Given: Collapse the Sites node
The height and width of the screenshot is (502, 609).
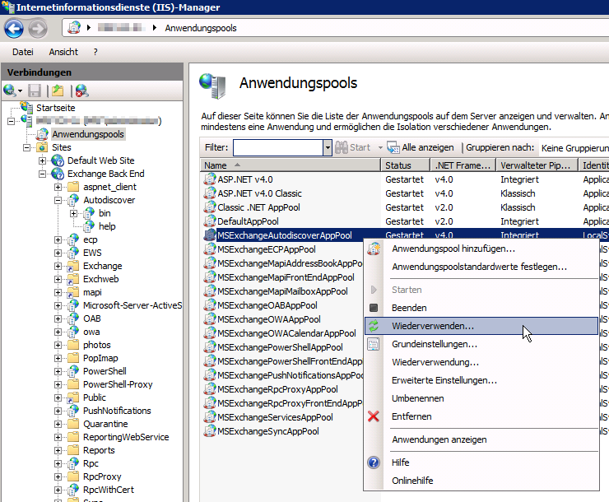Looking at the screenshot, I should 26,147.
